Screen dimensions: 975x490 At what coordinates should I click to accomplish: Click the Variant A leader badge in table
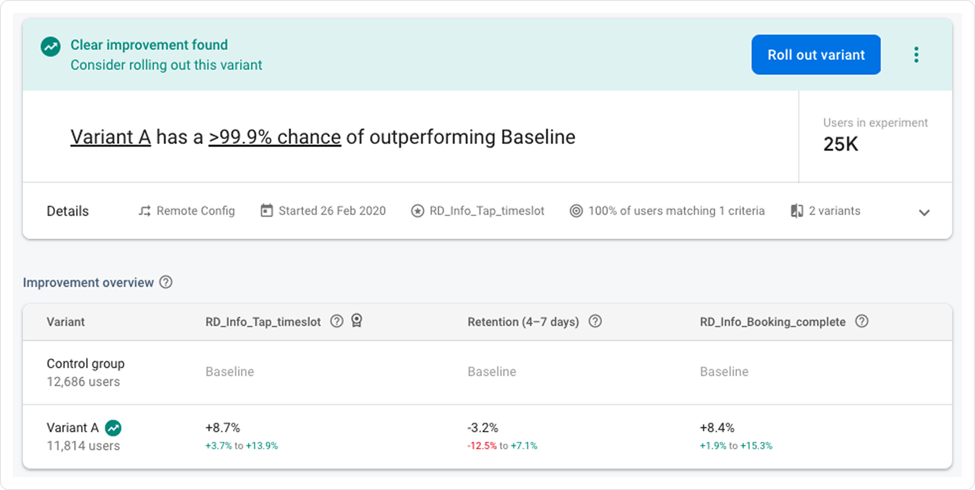click(113, 428)
